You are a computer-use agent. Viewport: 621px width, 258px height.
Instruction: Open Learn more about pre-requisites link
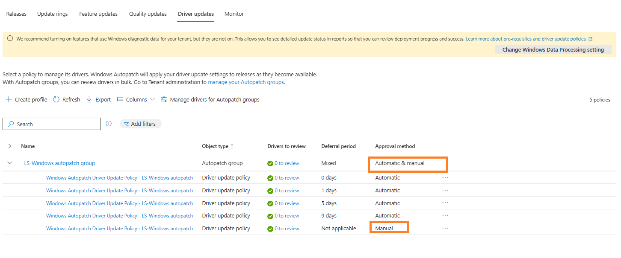[529, 39]
